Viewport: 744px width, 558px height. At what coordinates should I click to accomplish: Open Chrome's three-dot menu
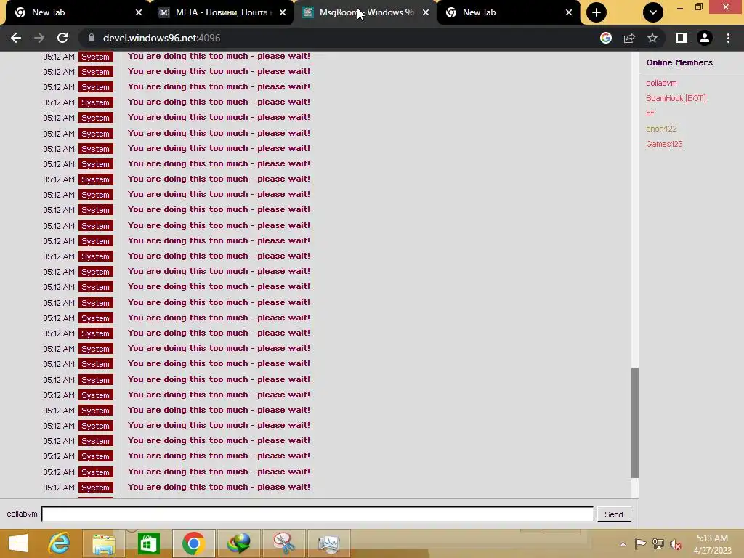728,38
